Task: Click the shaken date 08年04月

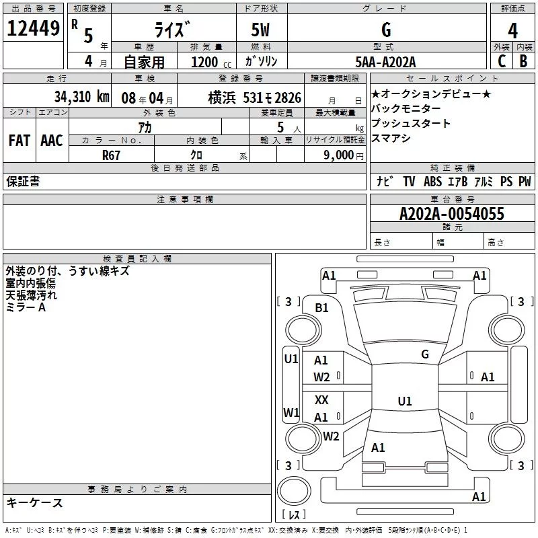Action: (147, 98)
